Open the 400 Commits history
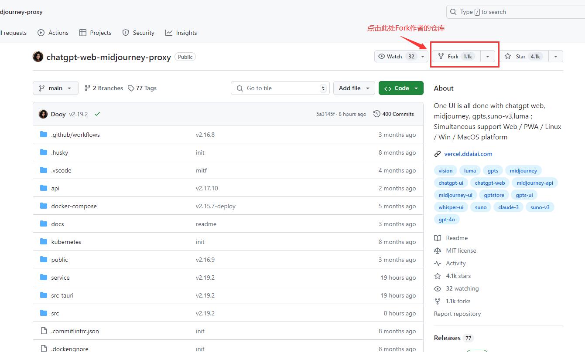Image resolution: width=585 pixels, height=352 pixels. [x=393, y=114]
